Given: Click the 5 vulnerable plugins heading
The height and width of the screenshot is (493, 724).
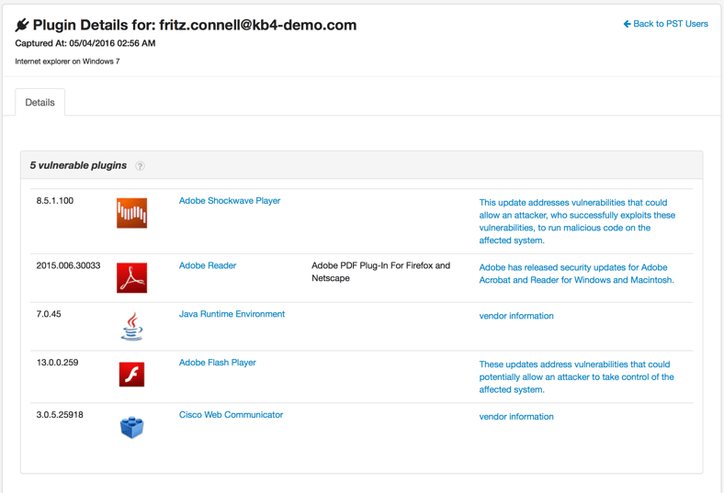Looking at the screenshot, I should pos(78,165).
